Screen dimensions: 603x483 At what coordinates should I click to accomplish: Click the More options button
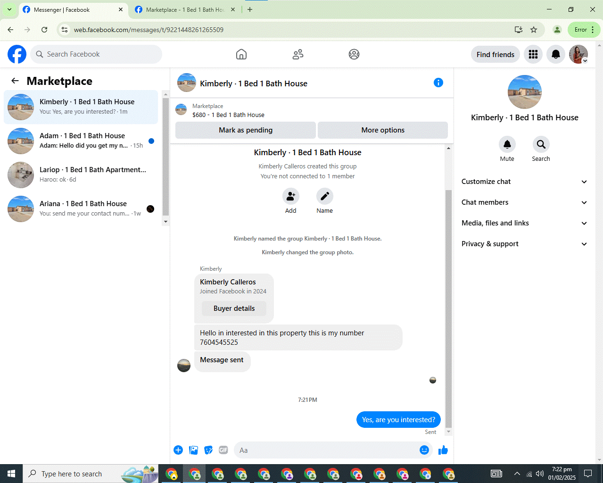pyautogui.click(x=383, y=130)
